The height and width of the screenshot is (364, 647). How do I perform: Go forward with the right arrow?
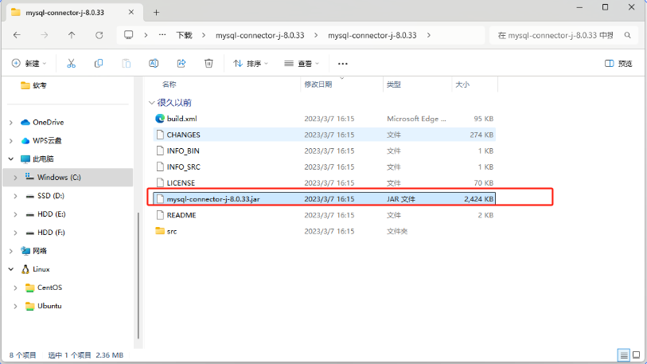[x=44, y=35]
